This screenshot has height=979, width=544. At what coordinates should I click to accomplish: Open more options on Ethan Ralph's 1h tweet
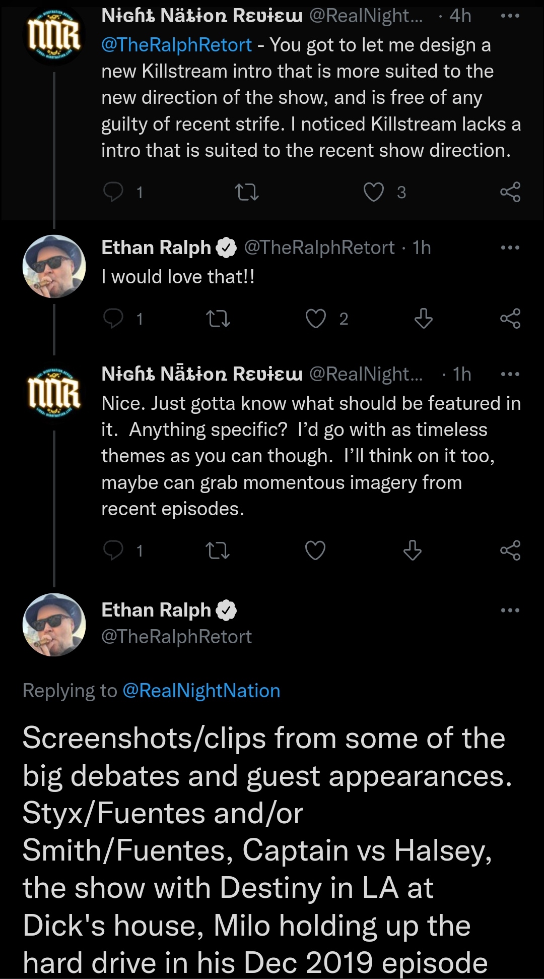tap(510, 248)
